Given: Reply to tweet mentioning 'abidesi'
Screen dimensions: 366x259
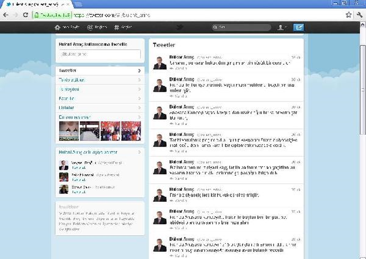Looking at the screenshot, I should coord(178,228).
